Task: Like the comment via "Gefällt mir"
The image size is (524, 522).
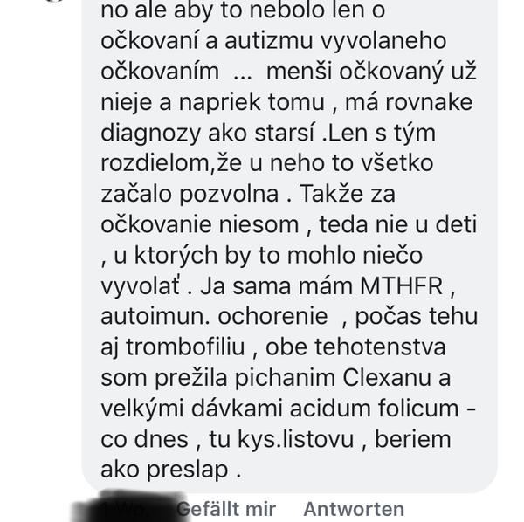Action: [226, 509]
